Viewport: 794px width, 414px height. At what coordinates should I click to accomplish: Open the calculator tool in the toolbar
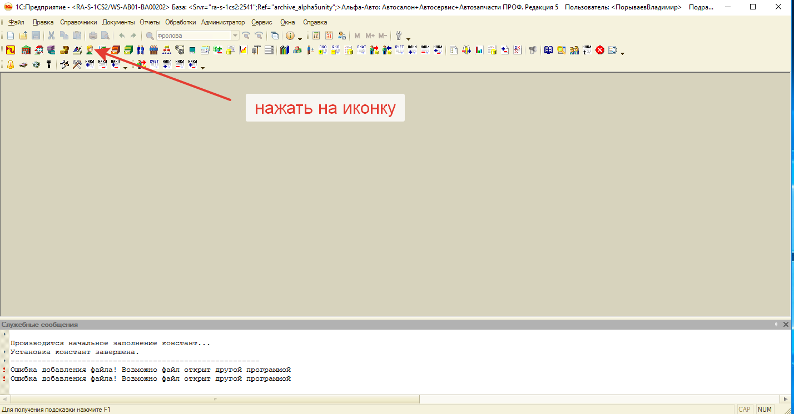coord(316,36)
